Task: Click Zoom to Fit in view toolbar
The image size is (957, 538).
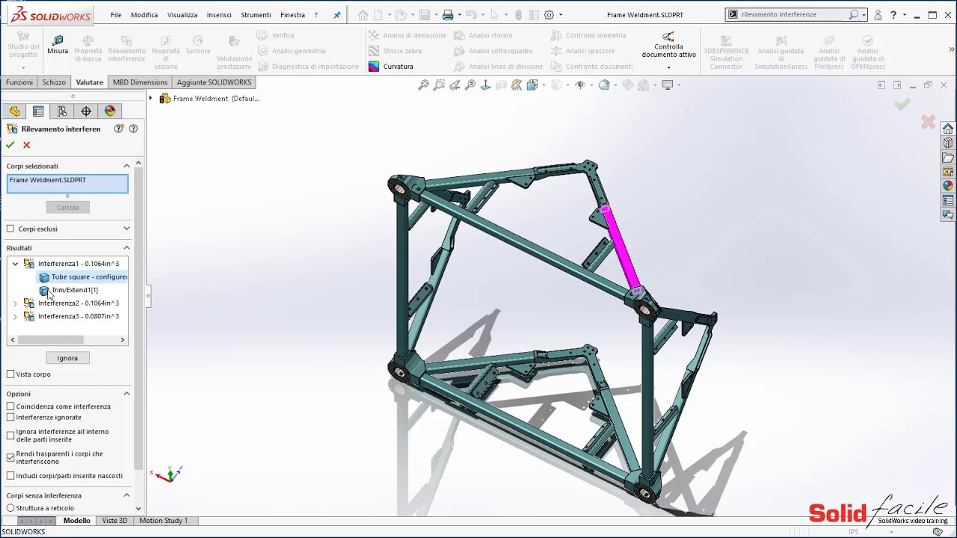Action: pyautogui.click(x=423, y=85)
